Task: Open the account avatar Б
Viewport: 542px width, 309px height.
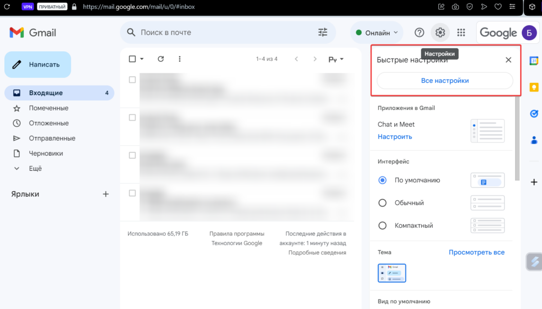Action: click(x=529, y=33)
